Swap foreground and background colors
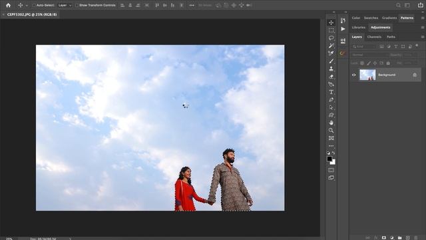Screen dimensions: 426x240 (x=333, y=153)
